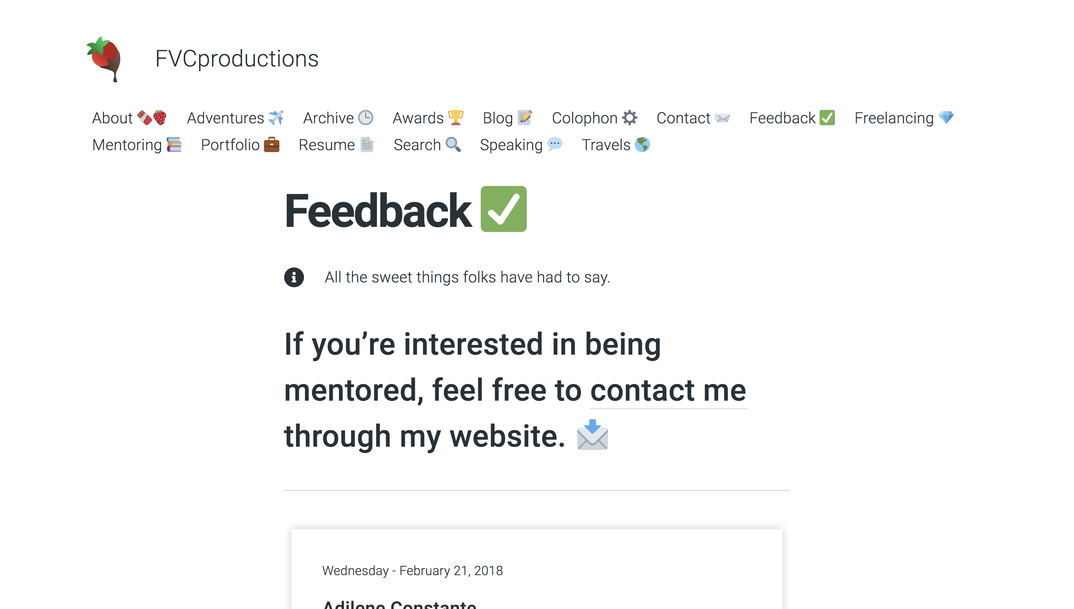The width and height of the screenshot is (1074, 609).
Task: Click the Adilene Constante feedback card
Action: 537,569
